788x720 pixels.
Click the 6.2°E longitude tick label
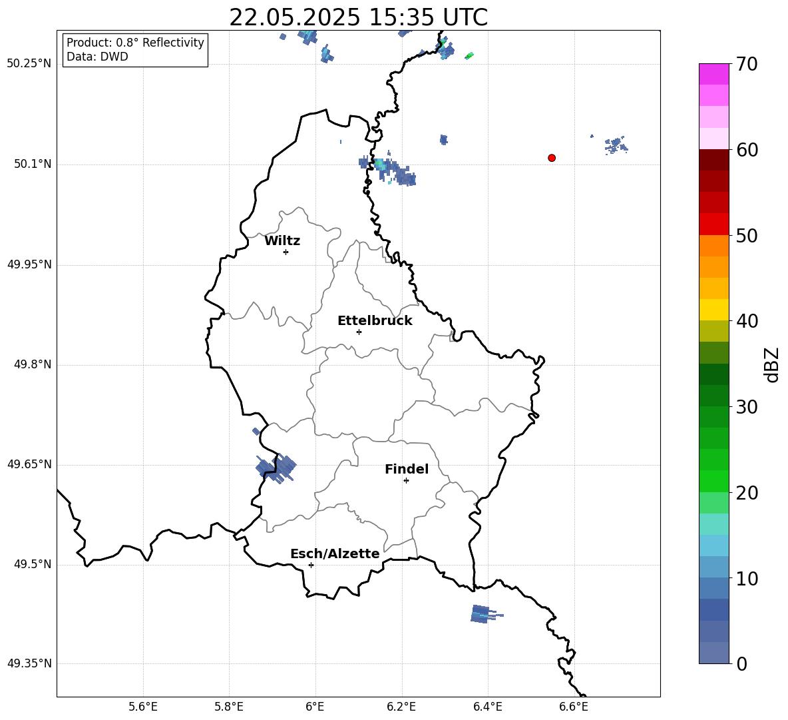pos(401,707)
